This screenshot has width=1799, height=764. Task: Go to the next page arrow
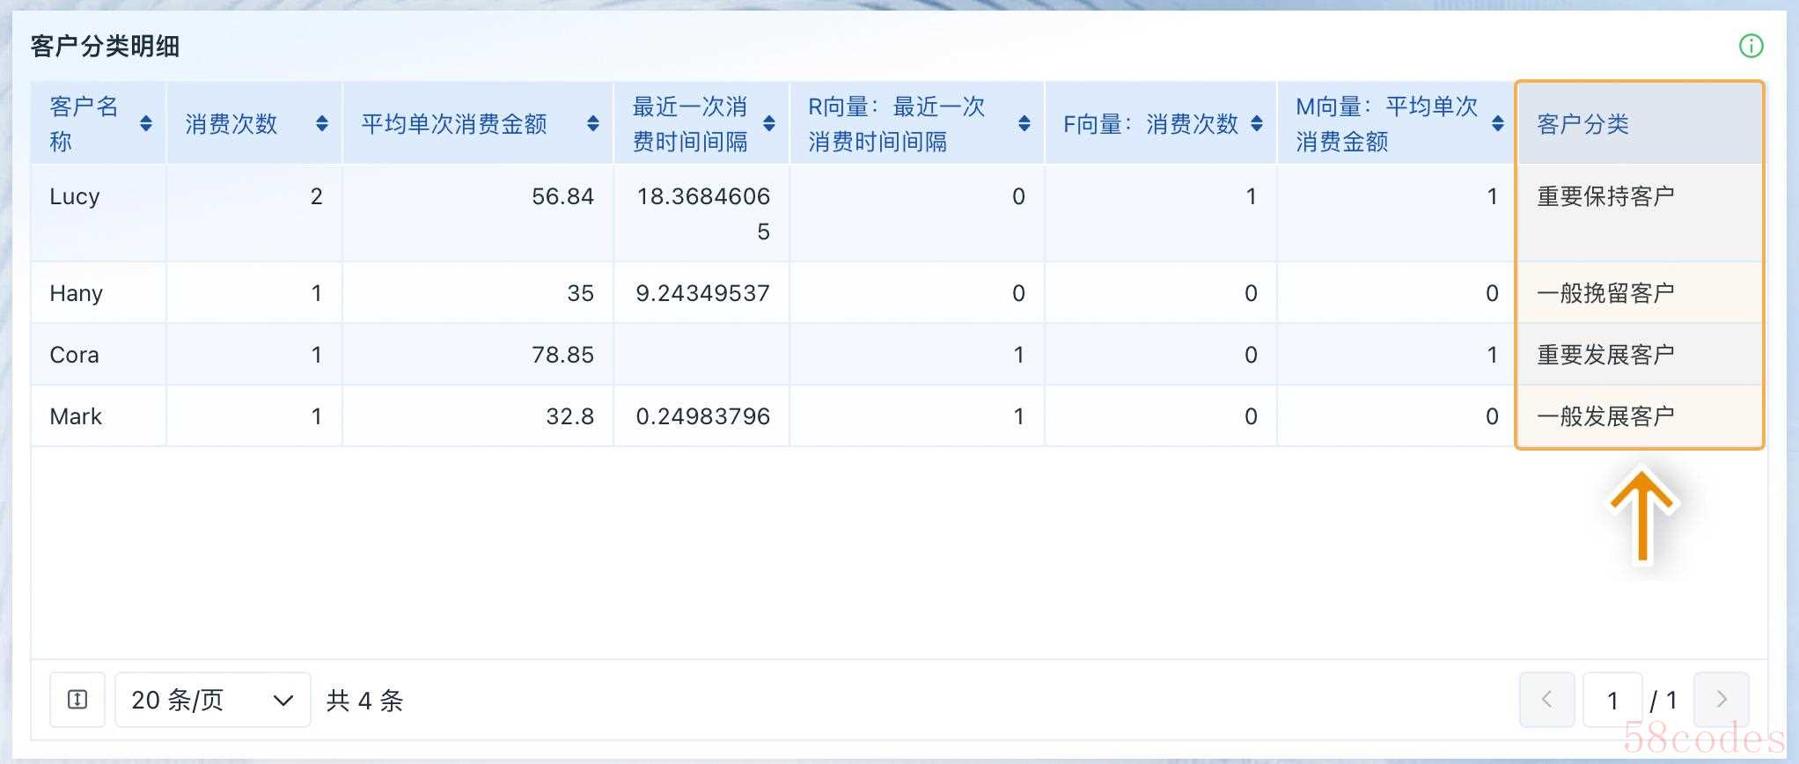[x=1722, y=700]
